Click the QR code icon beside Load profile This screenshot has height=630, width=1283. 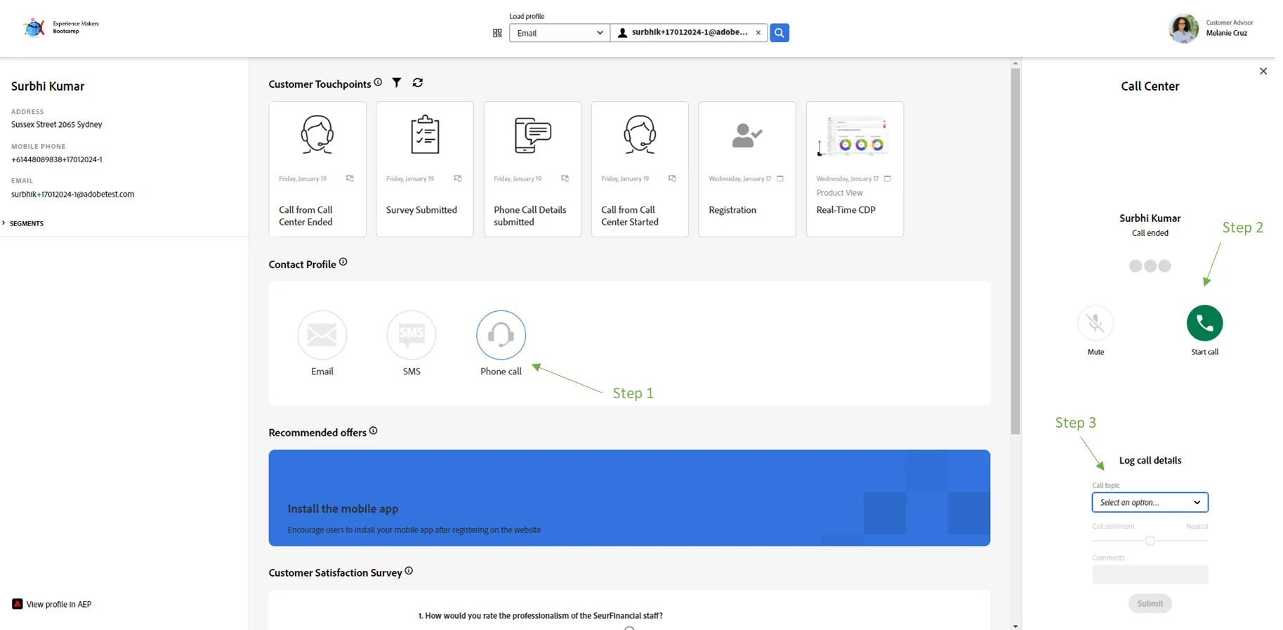[x=497, y=33]
